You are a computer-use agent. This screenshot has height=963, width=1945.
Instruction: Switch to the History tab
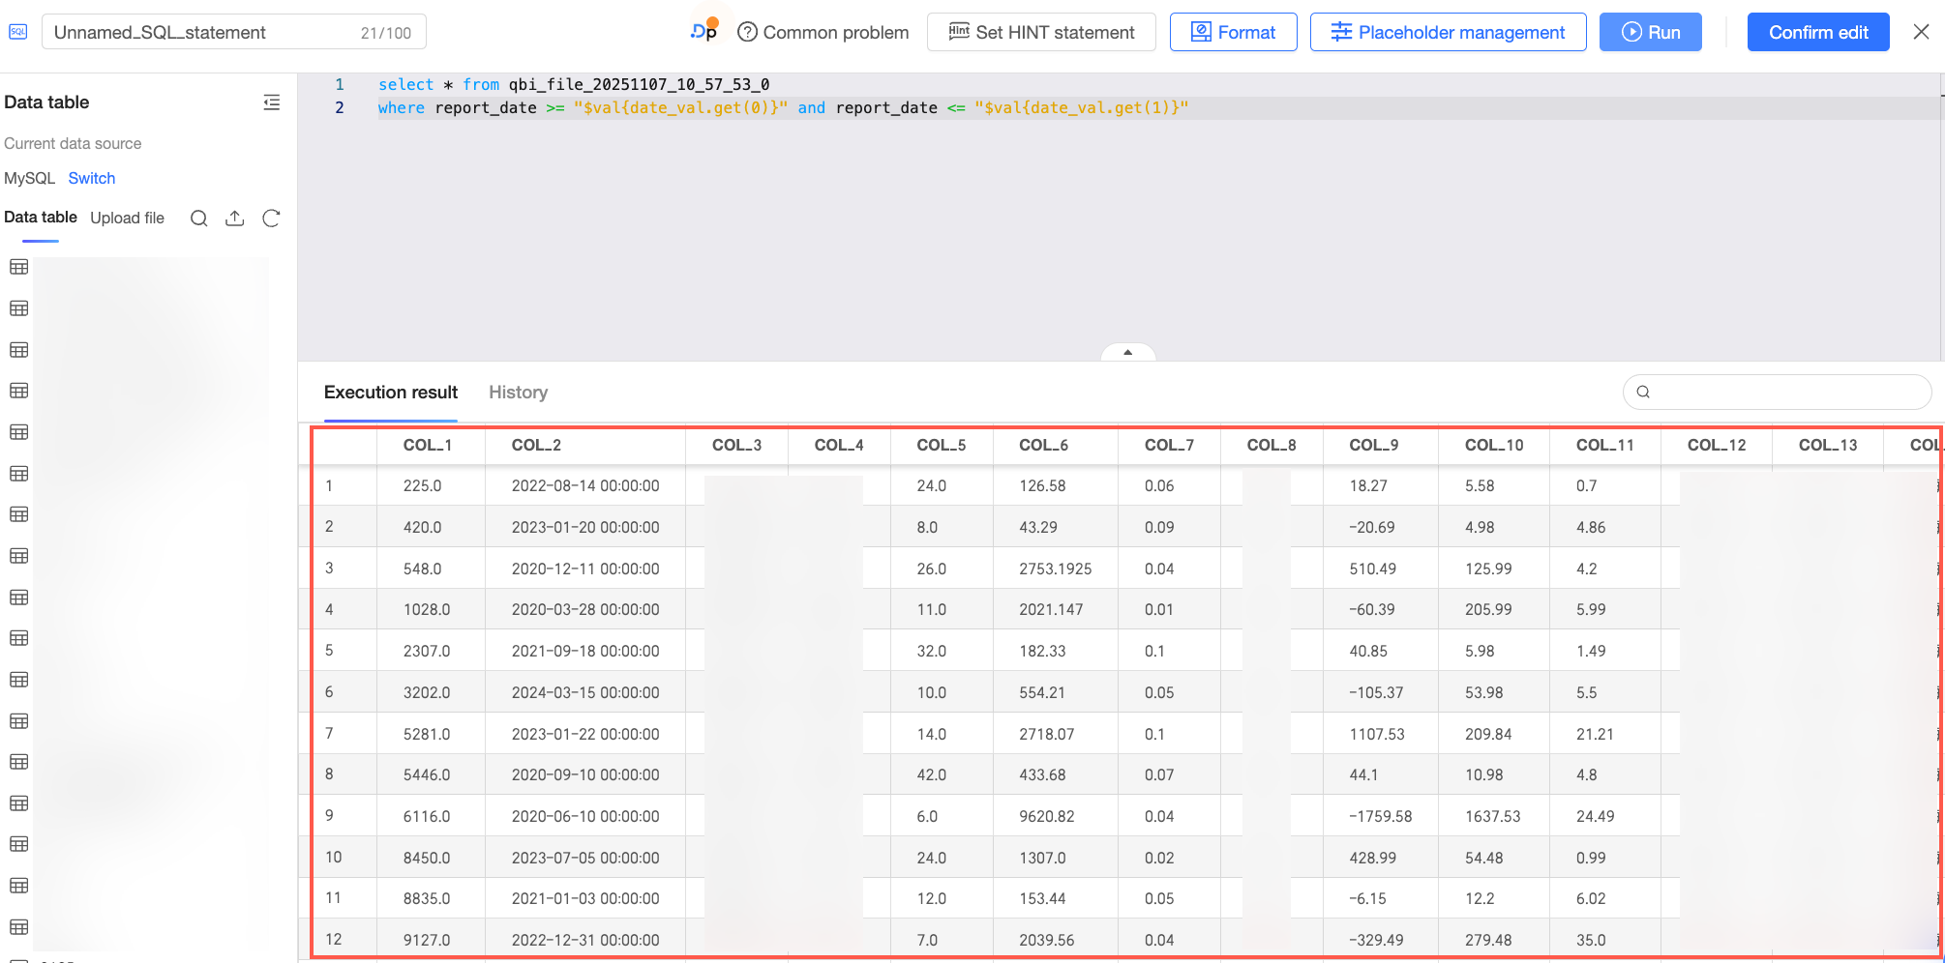pyautogui.click(x=518, y=393)
